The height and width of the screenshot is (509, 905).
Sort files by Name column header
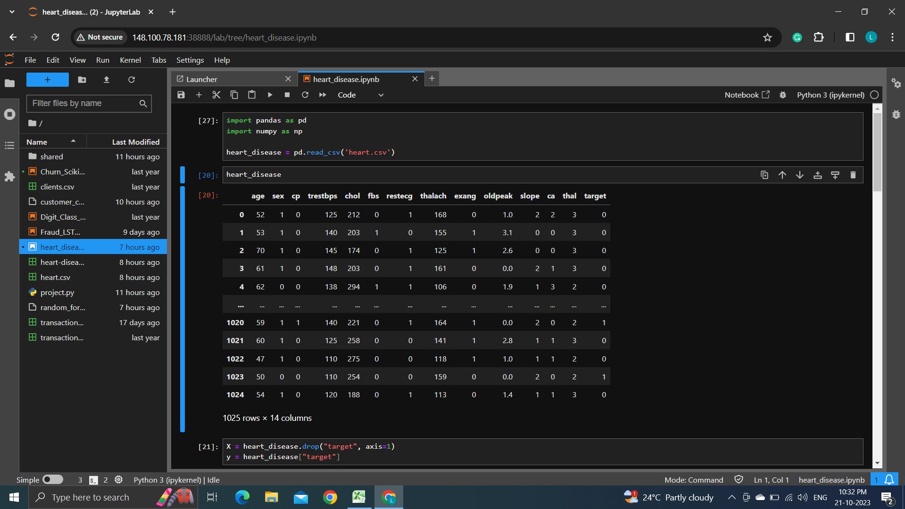pyautogui.click(x=53, y=142)
